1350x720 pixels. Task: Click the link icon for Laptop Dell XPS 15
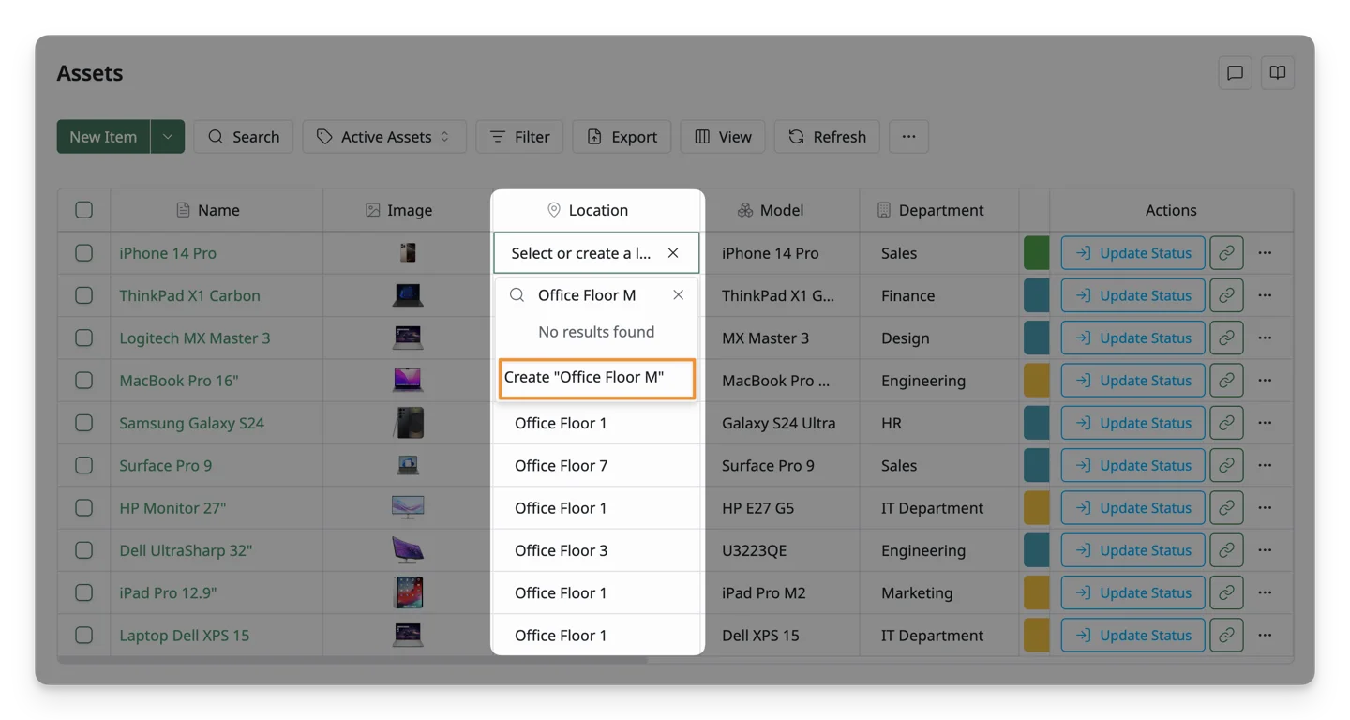click(x=1226, y=636)
